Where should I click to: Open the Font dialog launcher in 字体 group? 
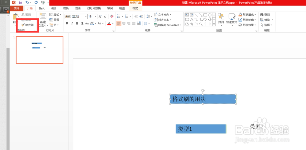click(114, 31)
